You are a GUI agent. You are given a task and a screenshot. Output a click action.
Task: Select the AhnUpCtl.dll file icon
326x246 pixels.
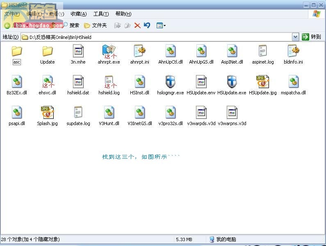(171, 51)
